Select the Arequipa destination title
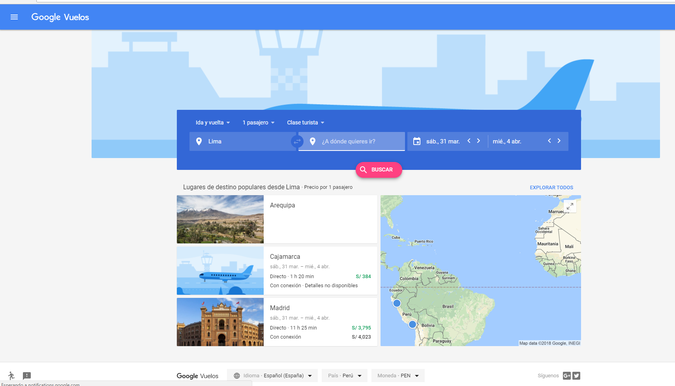The height and width of the screenshot is (386, 675). [283, 205]
